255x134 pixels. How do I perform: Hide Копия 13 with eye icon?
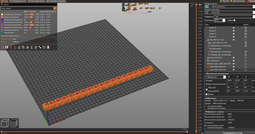pos(234,28)
